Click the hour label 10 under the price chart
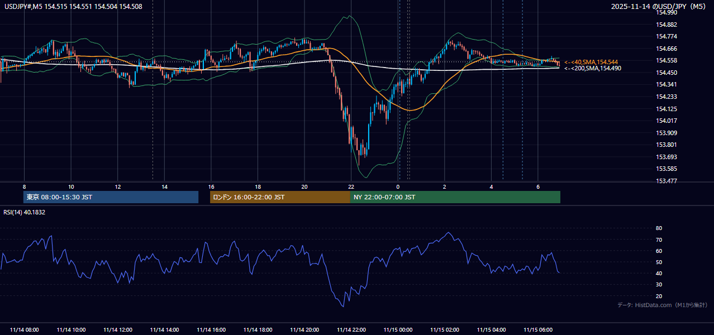The height and width of the screenshot is (335, 714). (x=71, y=186)
